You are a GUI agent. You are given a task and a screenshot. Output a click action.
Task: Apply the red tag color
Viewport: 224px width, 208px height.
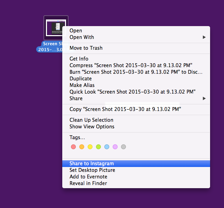73,147
